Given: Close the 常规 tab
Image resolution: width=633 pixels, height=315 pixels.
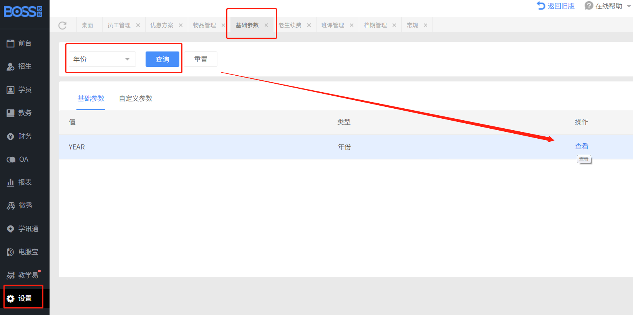Looking at the screenshot, I should coord(426,25).
